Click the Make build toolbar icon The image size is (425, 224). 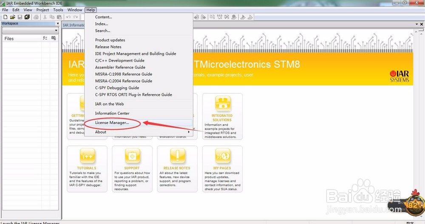(x=220, y=17)
